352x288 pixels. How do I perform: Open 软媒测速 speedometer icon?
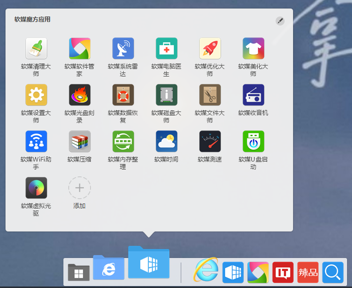tap(210, 141)
